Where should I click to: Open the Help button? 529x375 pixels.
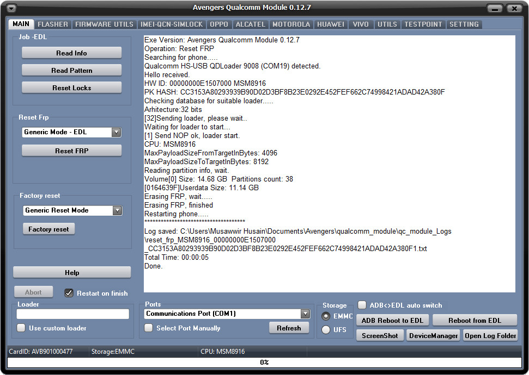(x=72, y=273)
